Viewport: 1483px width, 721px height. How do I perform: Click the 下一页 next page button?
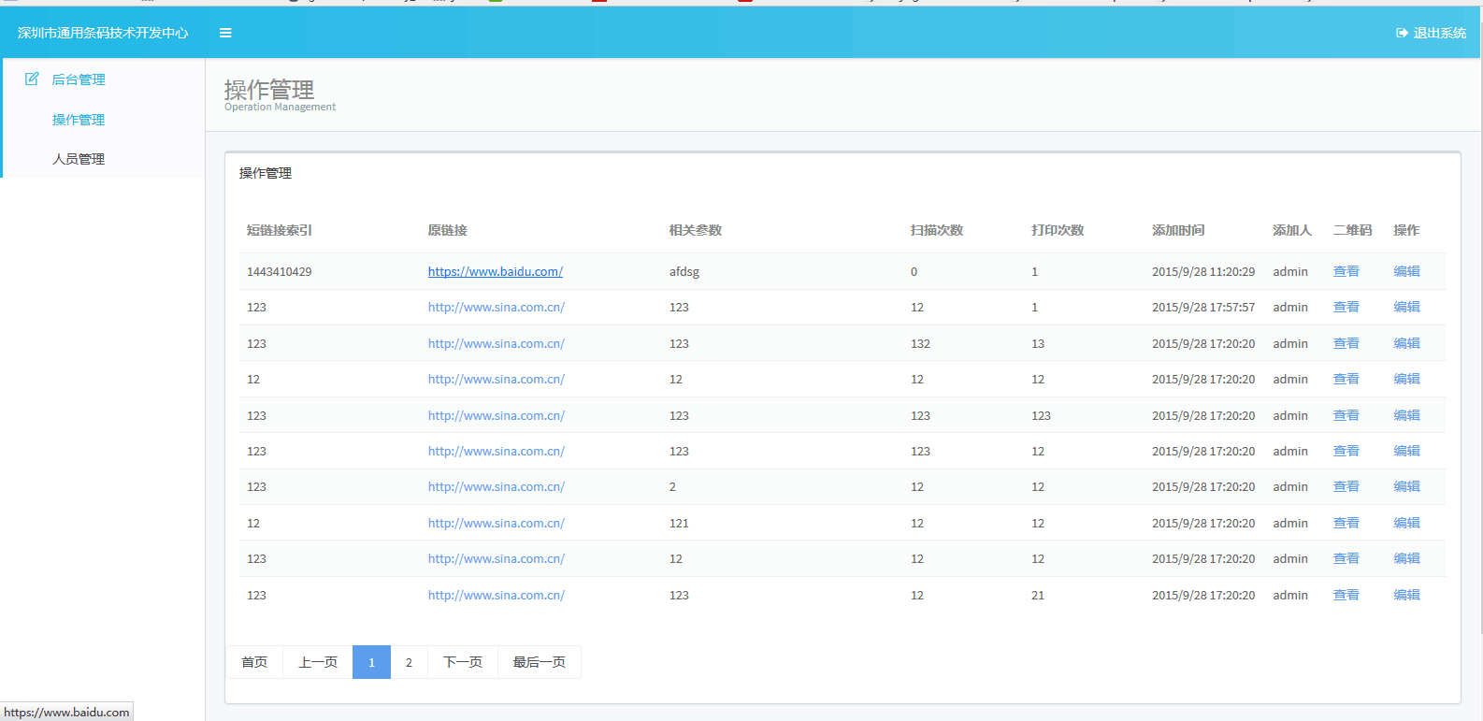coord(463,662)
